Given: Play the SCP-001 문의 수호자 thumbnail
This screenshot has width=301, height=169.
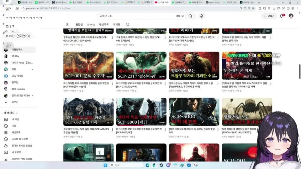Looking at the screenshot, I should point(88,66).
